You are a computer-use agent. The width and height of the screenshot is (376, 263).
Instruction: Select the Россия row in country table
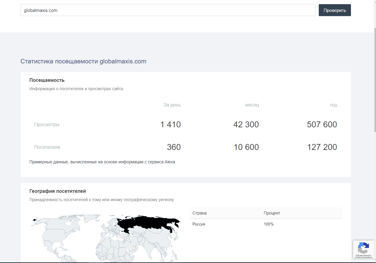(x=199, y=224)
